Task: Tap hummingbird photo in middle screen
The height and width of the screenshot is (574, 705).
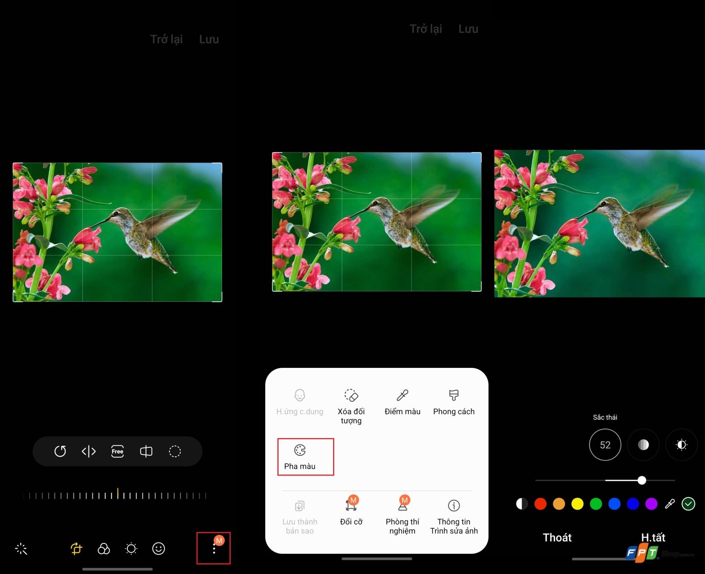Action: [377, 221]
